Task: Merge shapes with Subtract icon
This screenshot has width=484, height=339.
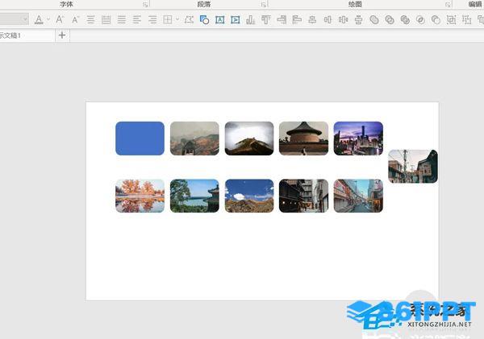Action: tap(436, 19)
